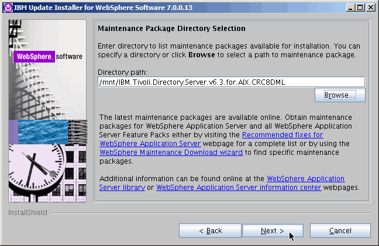Visit the WebSphere Application Server library link
The height and width of the screenshot is (246, 379).
coord(305,178)
